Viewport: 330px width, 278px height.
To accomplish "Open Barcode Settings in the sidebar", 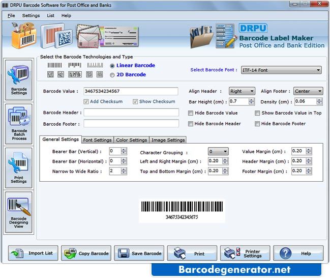I will [19, 80].
